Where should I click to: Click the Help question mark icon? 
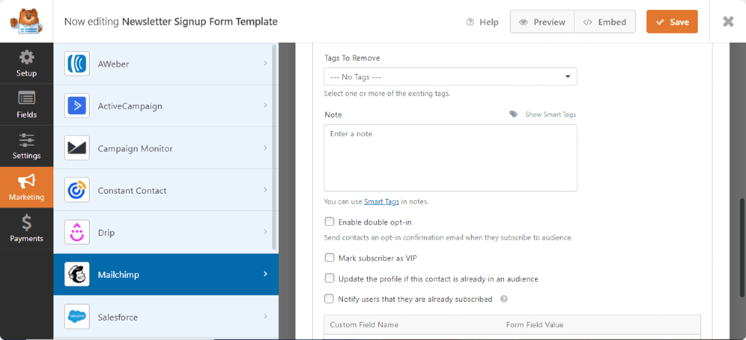[470, 22]
